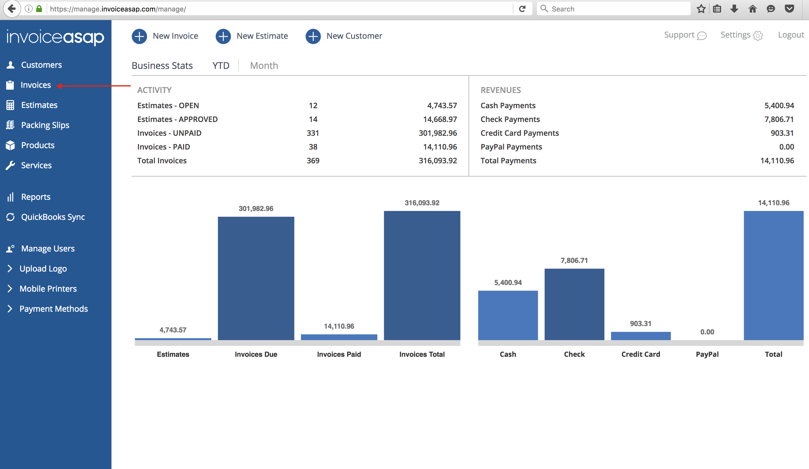
Task: Click the Logout link
Action: tap(791, 35)
